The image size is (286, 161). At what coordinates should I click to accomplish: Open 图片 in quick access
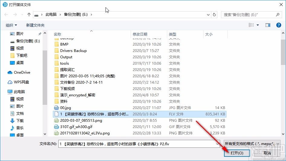point(20,34)
